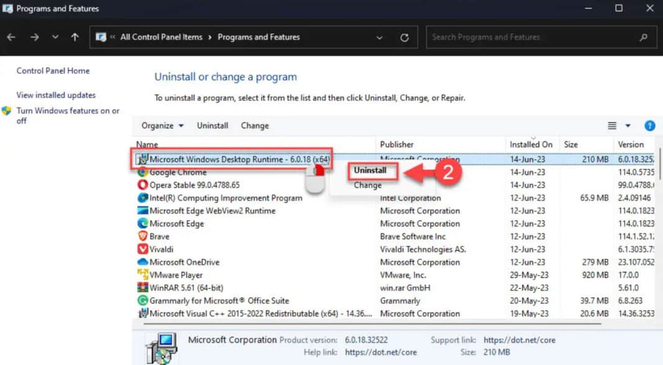Choose Uninstall from the context menu
Image resolution: width=663 pixels, height=365 pixels.
pos(371,169)
